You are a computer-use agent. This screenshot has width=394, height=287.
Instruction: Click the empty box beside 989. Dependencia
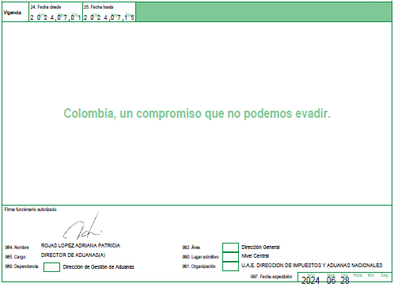[51, 267]
